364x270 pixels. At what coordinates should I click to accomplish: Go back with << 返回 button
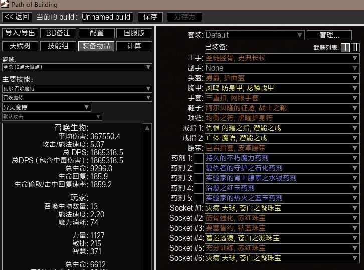tap(17, 17)
